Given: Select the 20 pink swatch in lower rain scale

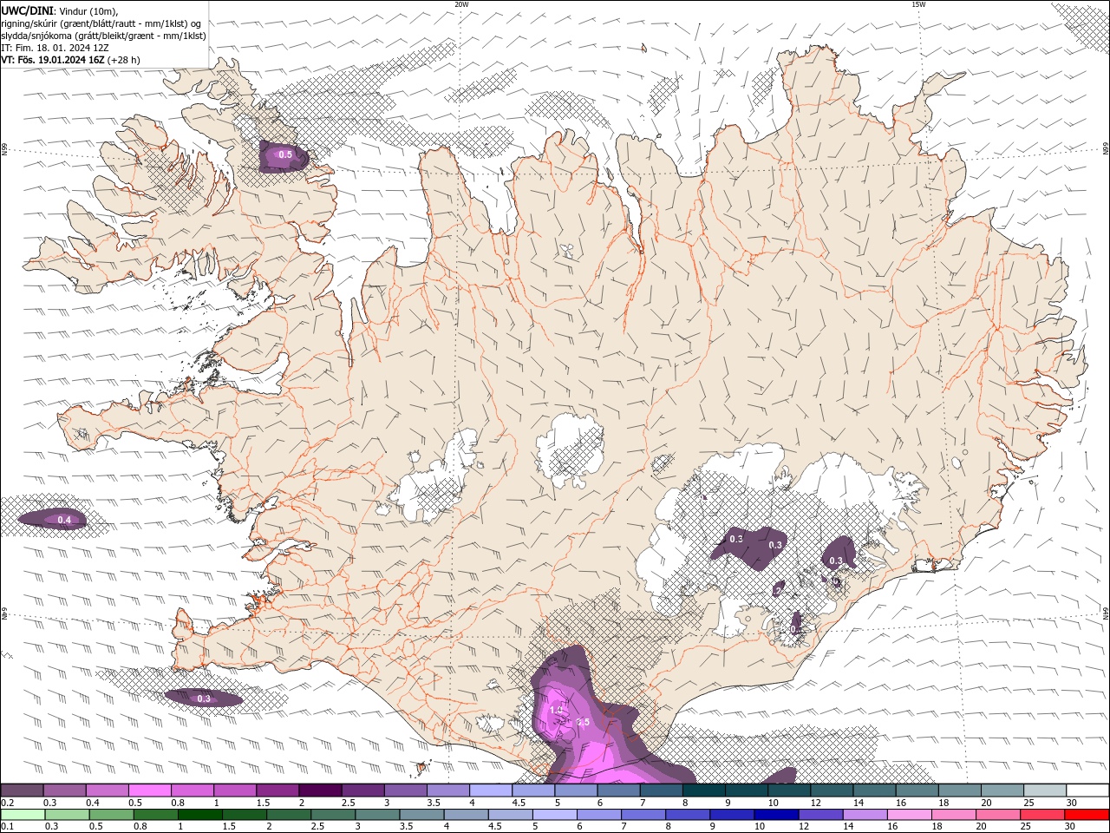Looking at the screenshot, I should (998, 815).
